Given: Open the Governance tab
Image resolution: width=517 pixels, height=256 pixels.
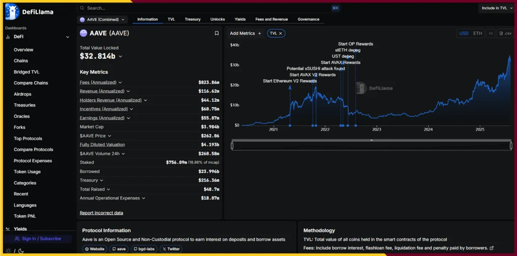Looking at the screenshot, I should pos(308,20).
